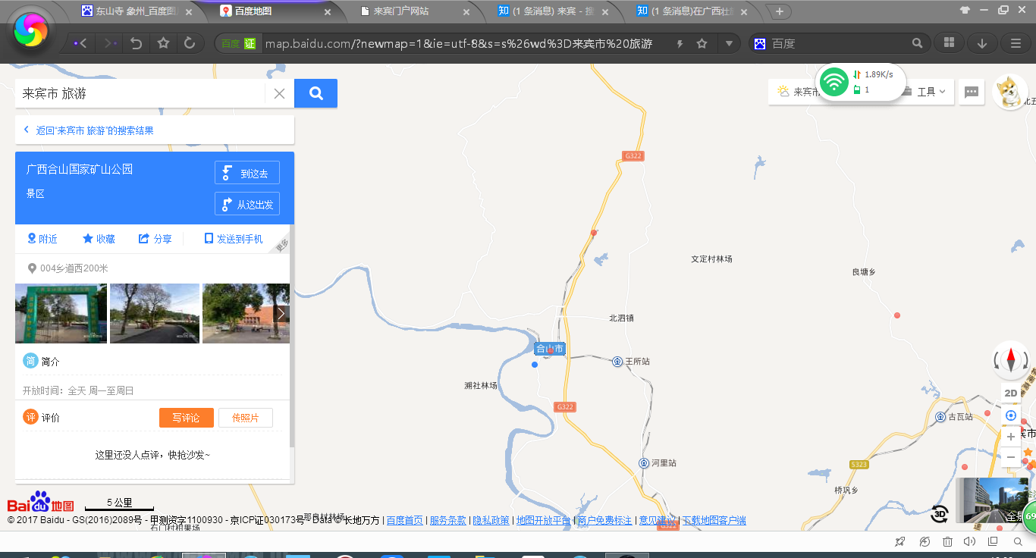
Task: Click the 到这去 route button
Action: [247, 173]
